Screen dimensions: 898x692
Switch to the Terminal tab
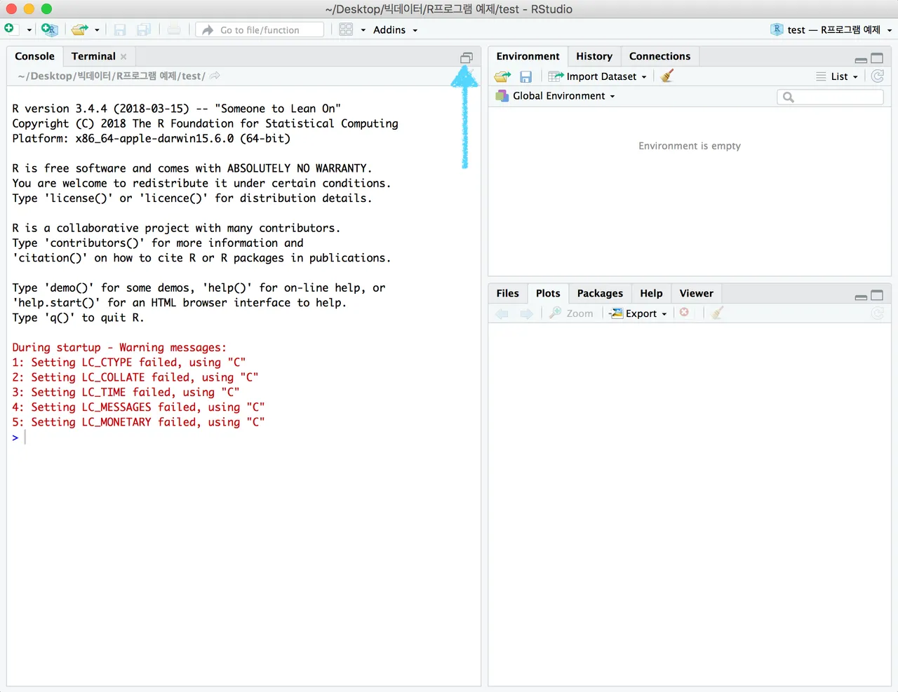[93, 56]
